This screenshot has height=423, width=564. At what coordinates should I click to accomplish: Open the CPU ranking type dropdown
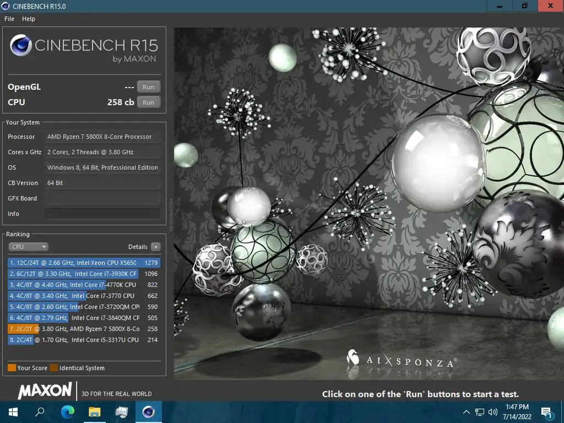click(x=29, y=247)
